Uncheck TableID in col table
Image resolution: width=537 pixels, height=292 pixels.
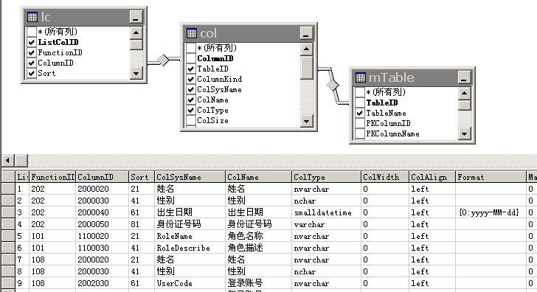pyautogui.click(x=191, y=69)
